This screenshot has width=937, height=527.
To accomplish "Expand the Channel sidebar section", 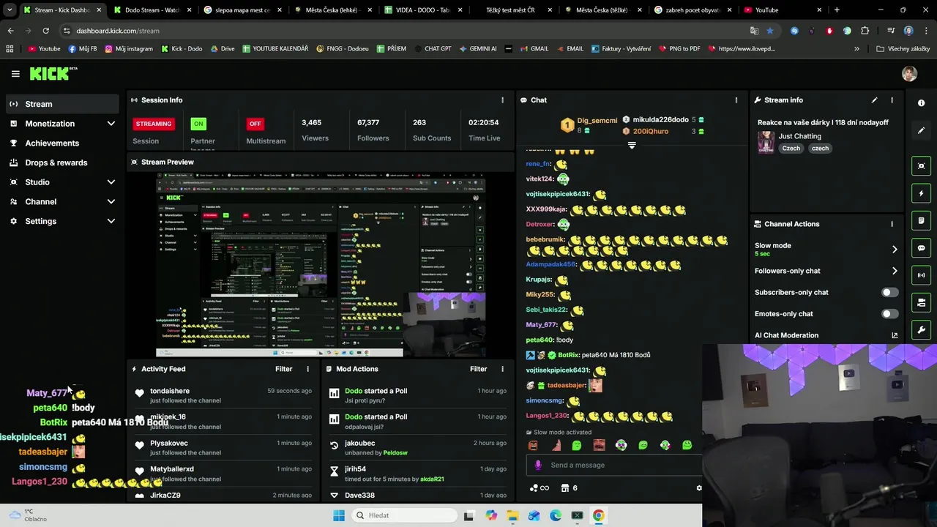I will click(111, 202).
